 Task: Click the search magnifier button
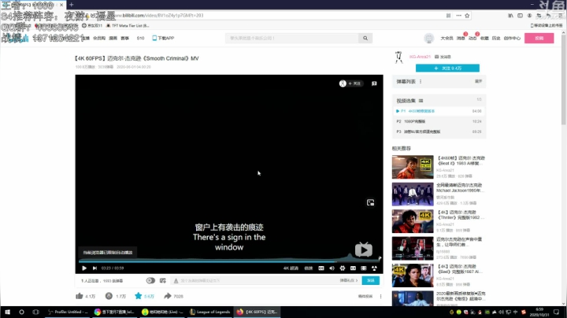tap(365, 38)
